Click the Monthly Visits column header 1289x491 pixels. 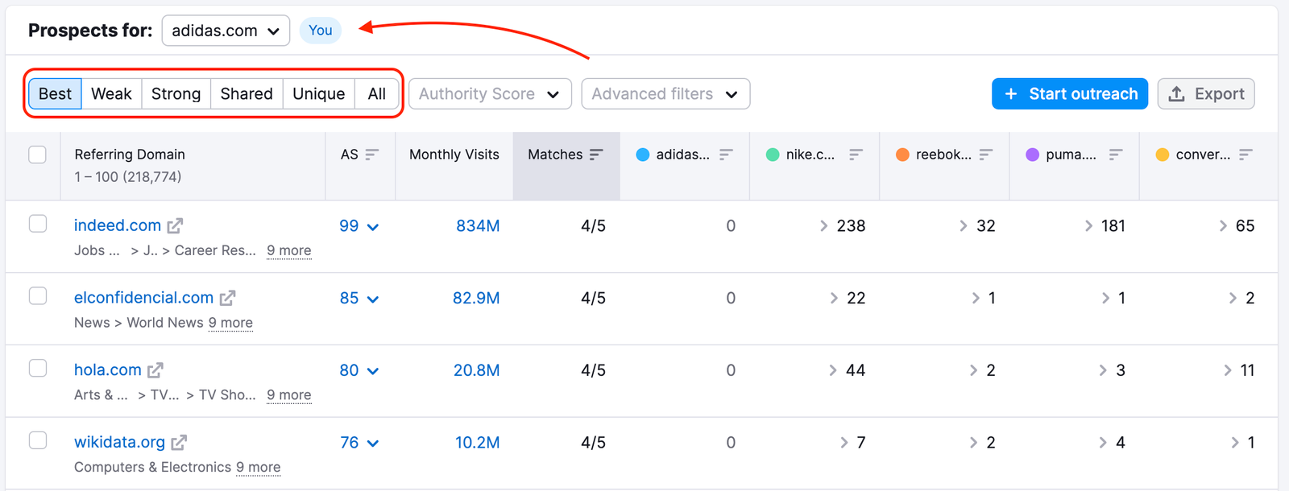(454, 155)
